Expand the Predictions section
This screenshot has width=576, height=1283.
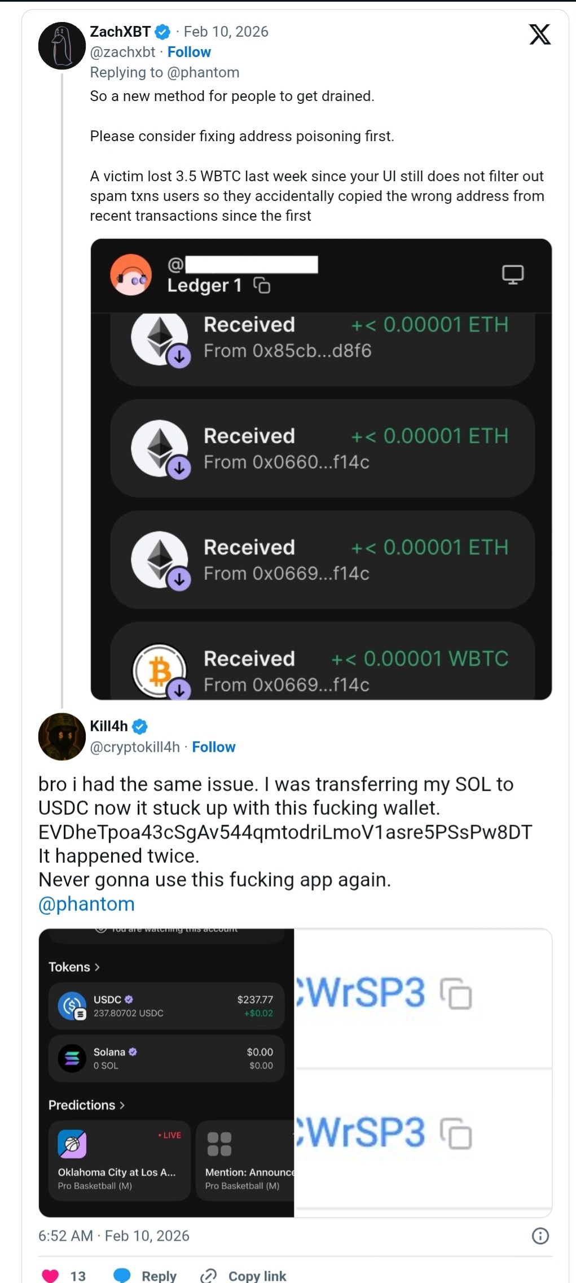coord(85,1105)
